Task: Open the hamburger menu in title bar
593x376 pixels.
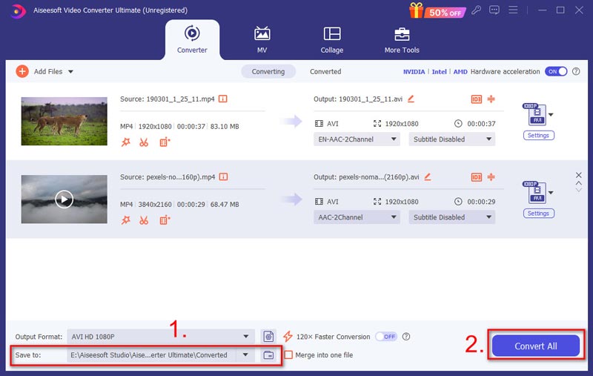Action: pyautogui.click(x=513, y=10)
